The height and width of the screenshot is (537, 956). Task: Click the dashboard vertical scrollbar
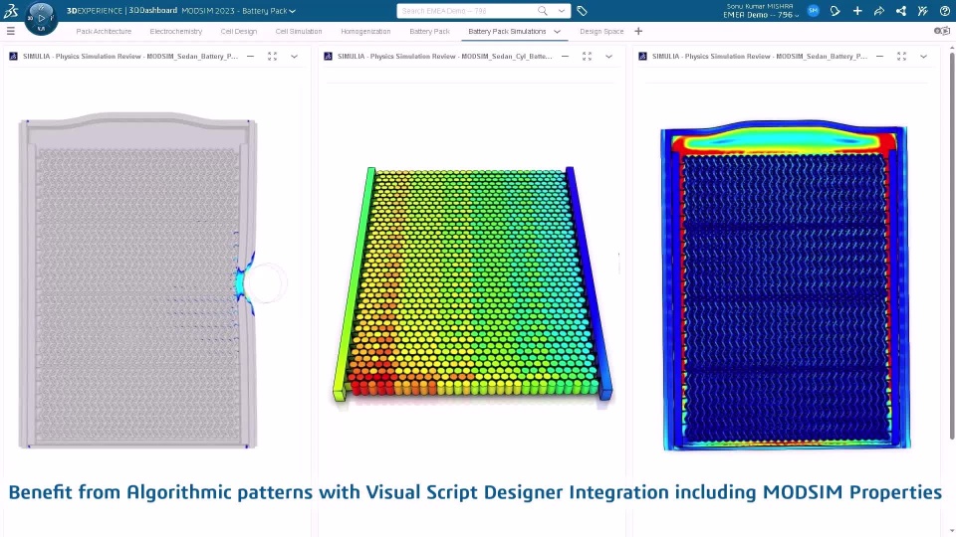pos(952,247)
